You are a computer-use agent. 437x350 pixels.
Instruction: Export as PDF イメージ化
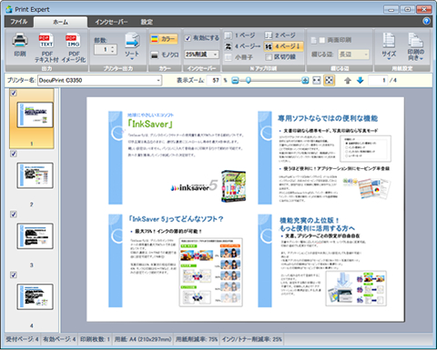(74, 48)
